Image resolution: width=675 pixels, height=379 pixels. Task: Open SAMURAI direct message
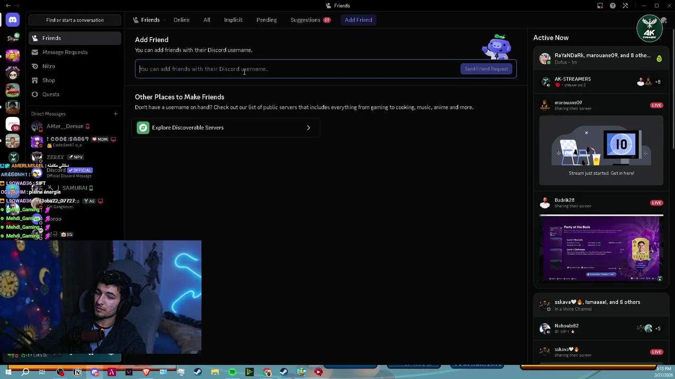75,188
